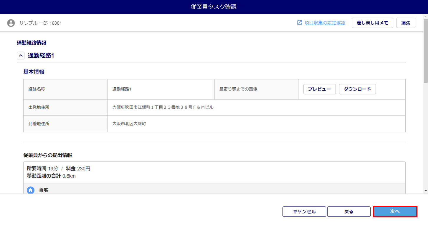The image size is (428, 225).
Task: Proceed with the 次へ button
Action: [x=395, y=211]
